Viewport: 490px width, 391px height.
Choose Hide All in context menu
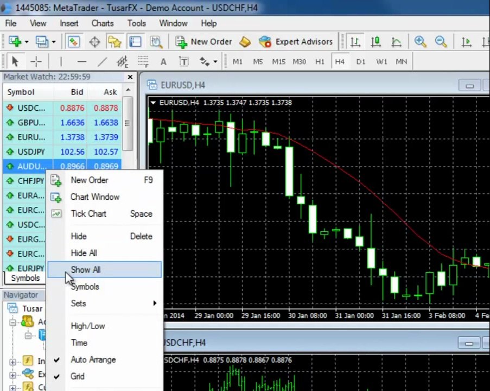105,253
